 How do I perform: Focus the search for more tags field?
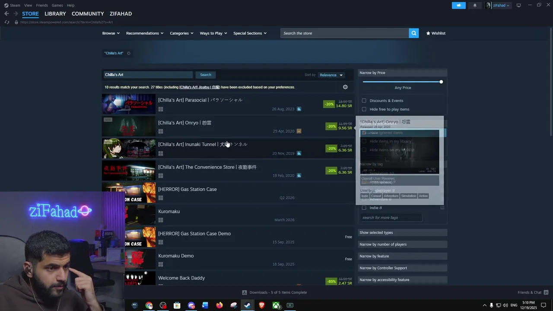(391, 218)
